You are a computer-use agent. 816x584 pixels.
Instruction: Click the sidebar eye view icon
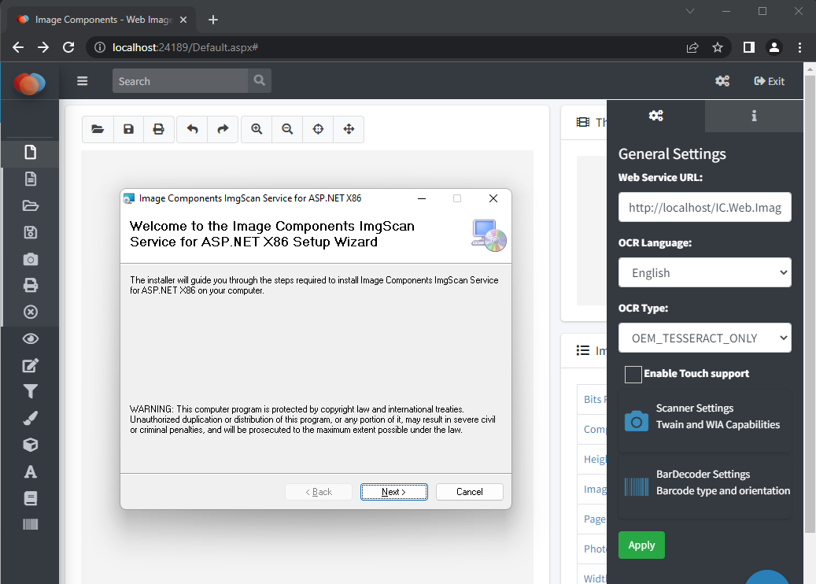pos(30,339)
